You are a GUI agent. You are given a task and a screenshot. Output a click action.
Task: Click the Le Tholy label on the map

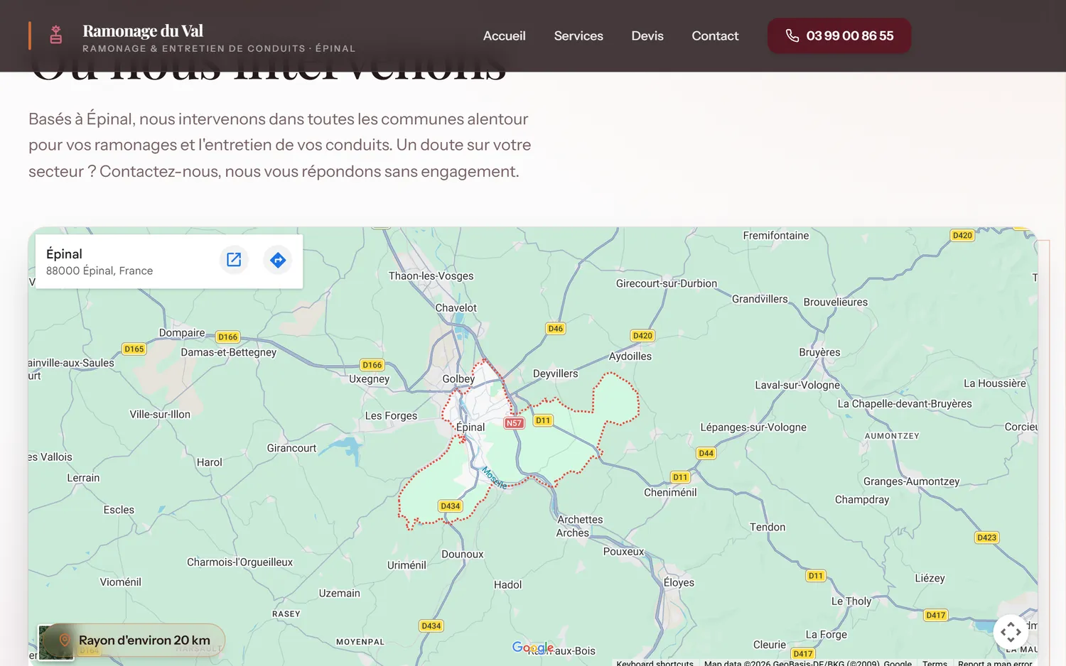[x=851, y=601]
